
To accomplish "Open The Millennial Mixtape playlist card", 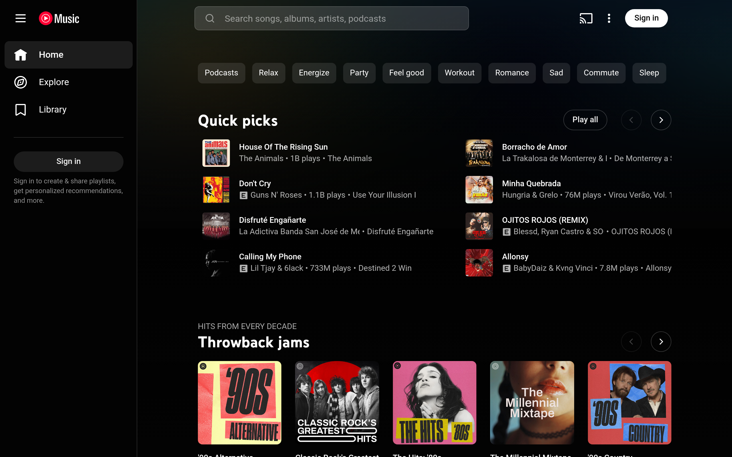I will click(532, 403).
